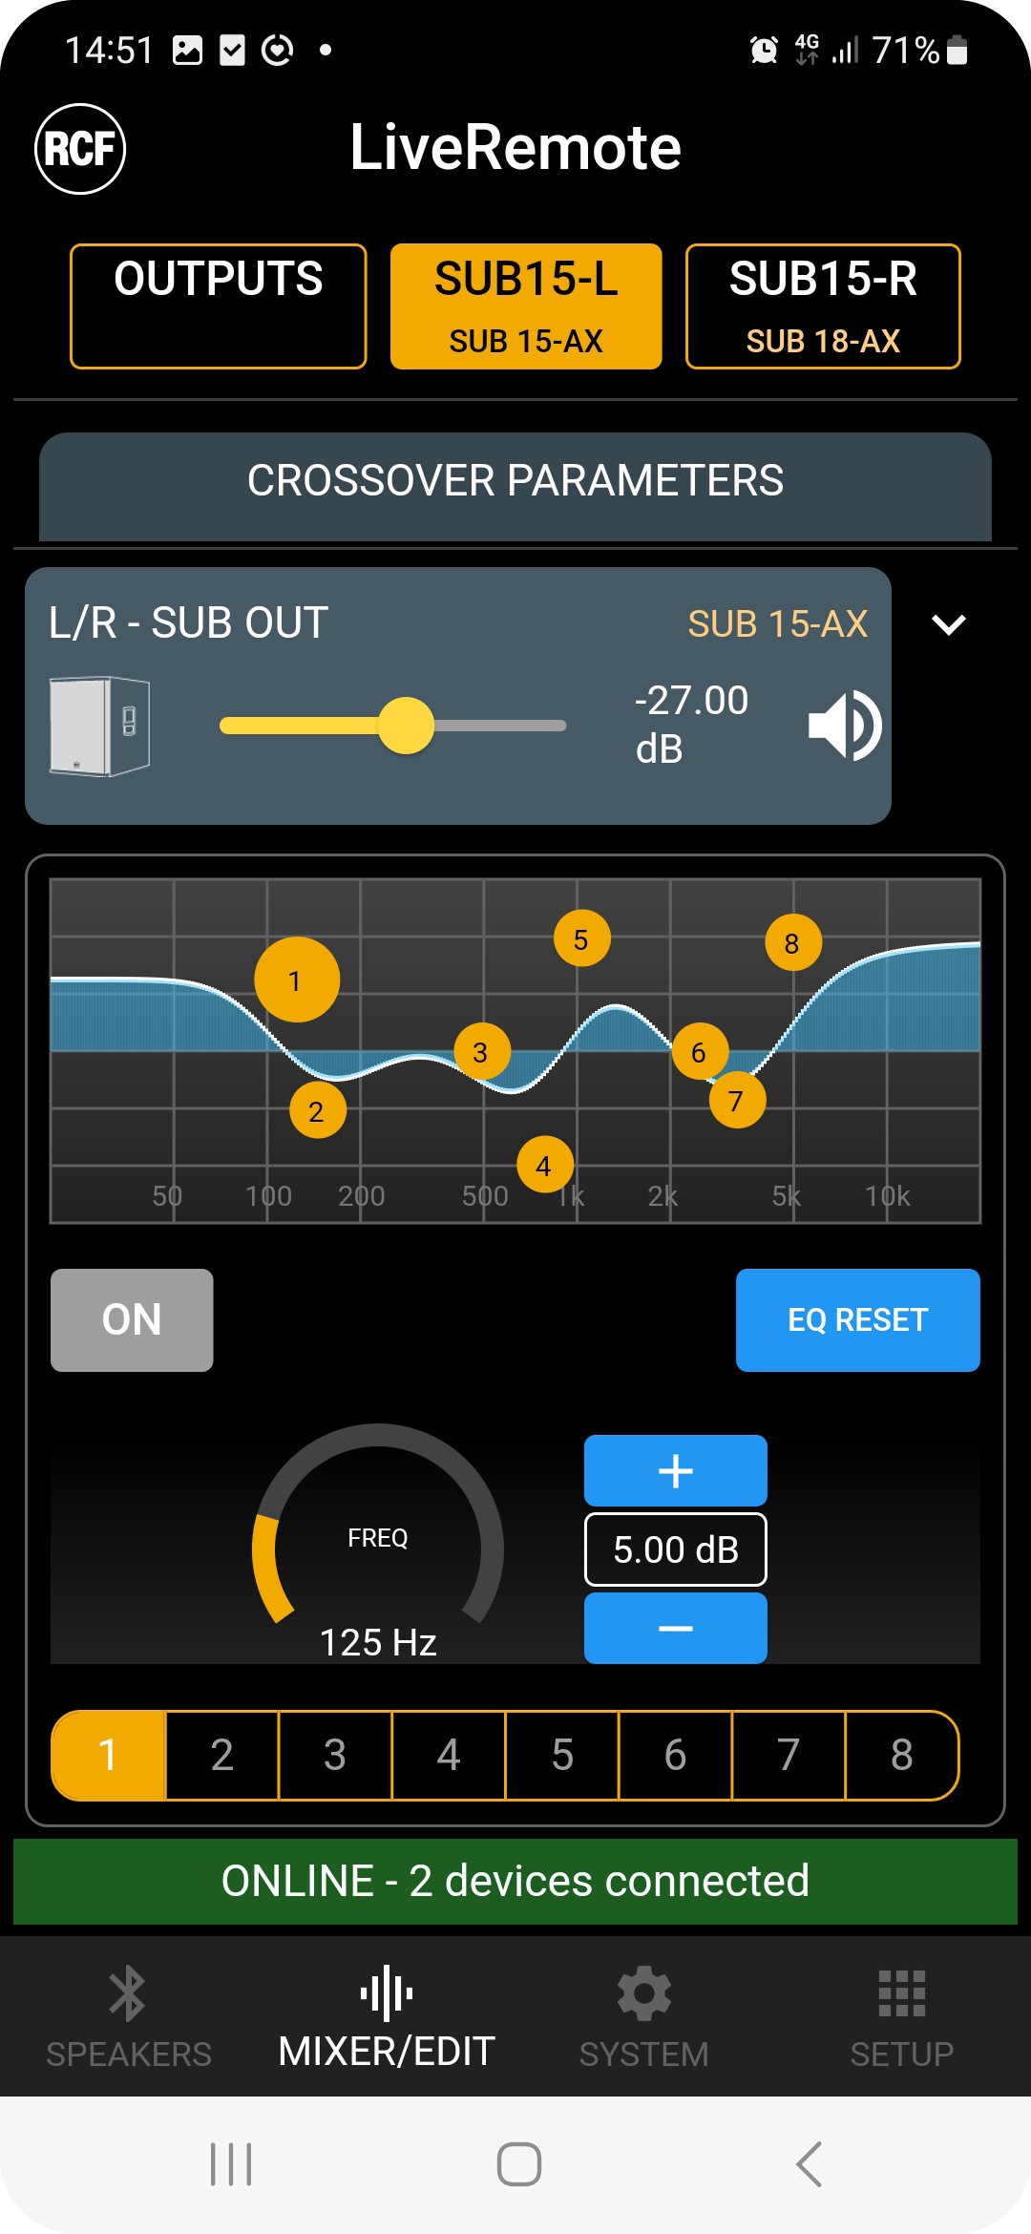Increase gain with the plus button
Viewport: 1031px width, 2234px height.
point(675,1470)
